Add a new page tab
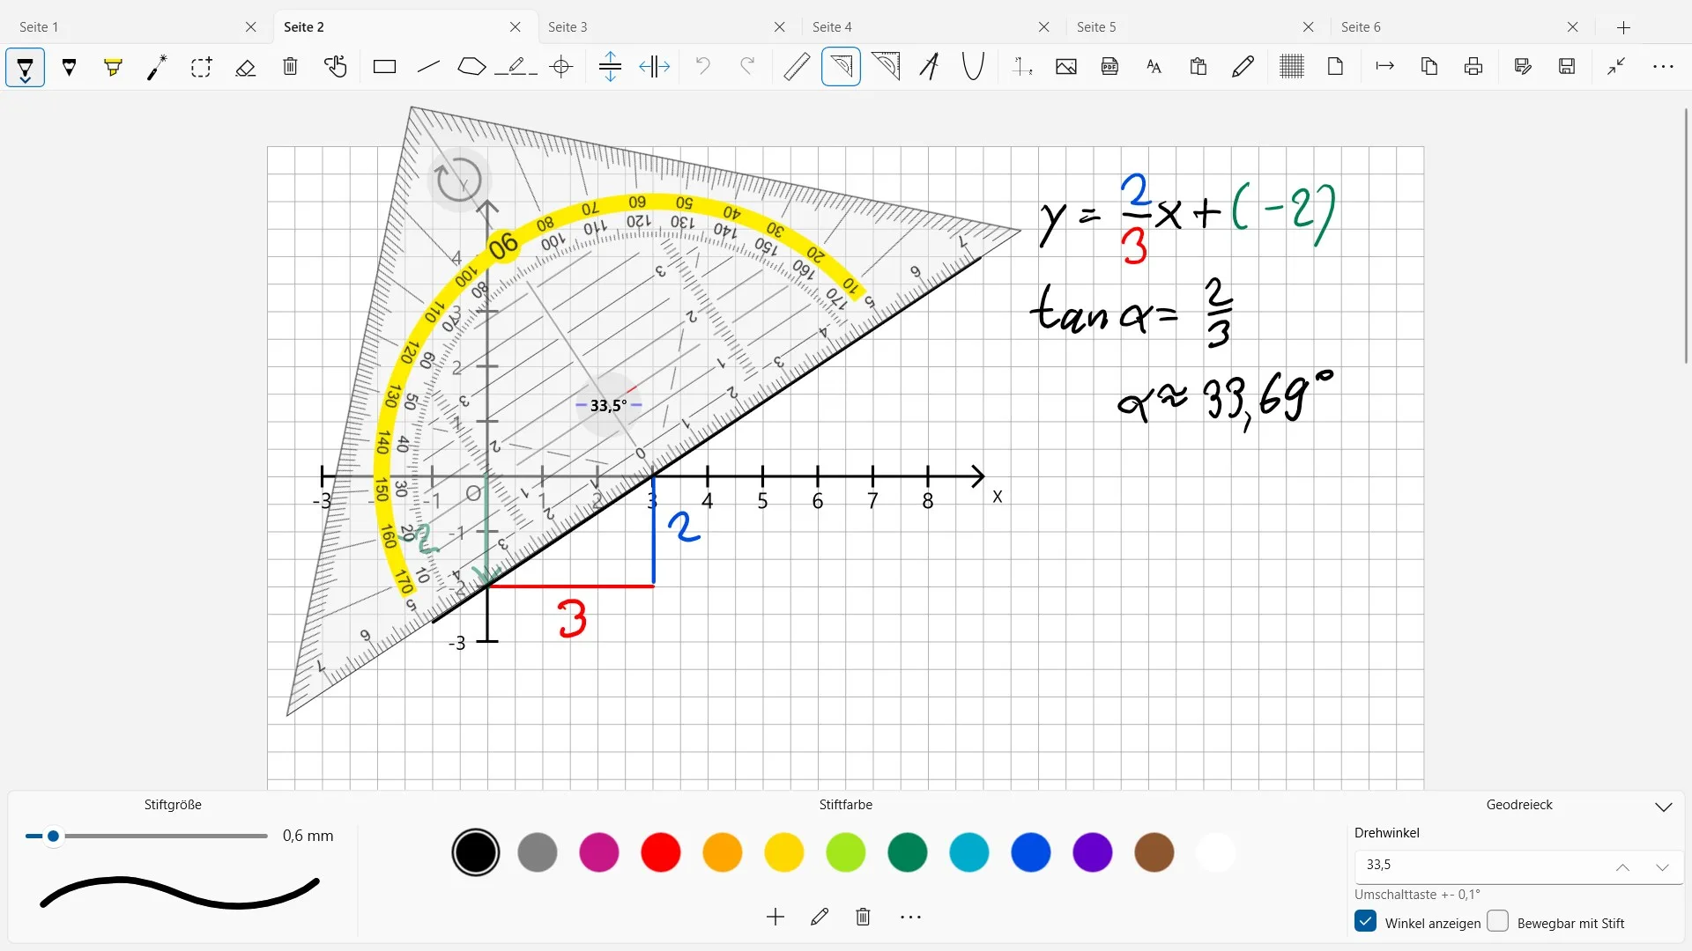The width and height of the screenshot is (1692, 951). click(x=1624, y=27)
